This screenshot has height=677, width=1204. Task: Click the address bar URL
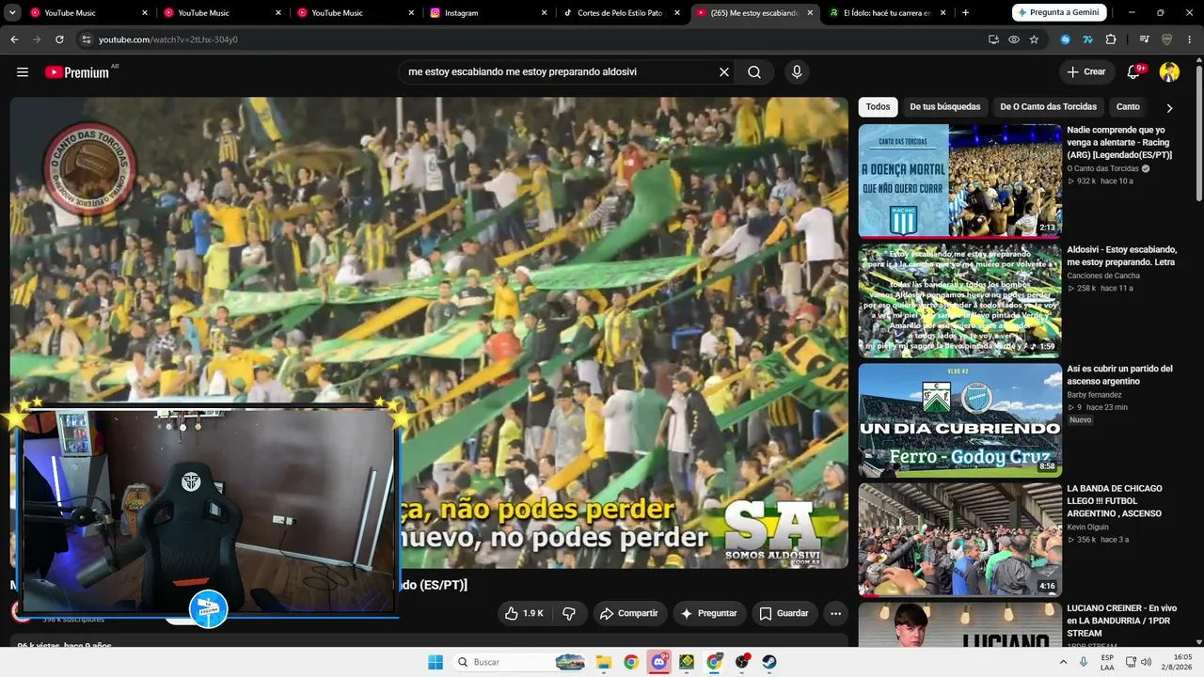[x=168, y=39]
